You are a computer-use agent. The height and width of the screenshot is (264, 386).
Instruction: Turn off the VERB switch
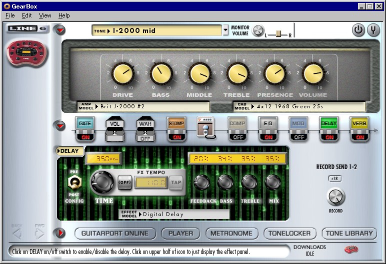(360, 137)
